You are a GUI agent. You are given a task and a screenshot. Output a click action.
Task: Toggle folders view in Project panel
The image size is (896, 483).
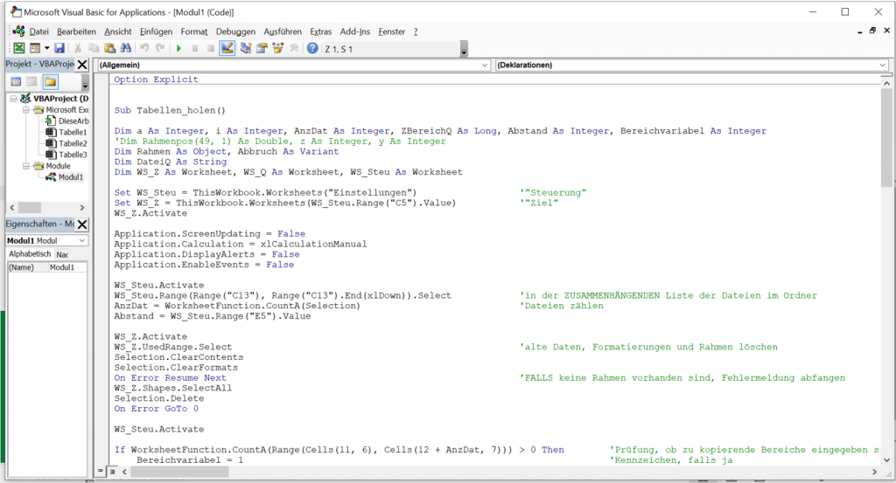pos(50,82)
